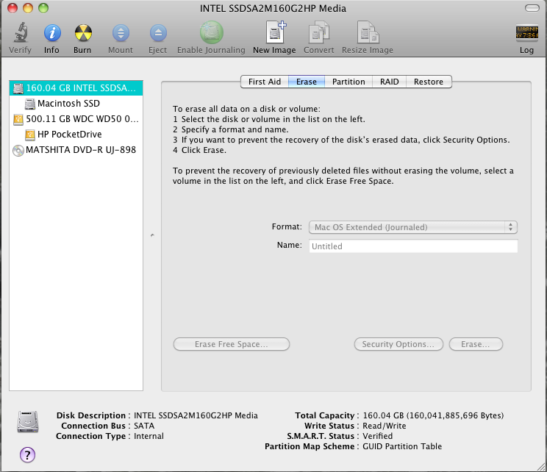
Task: Click the MATSHITA DVD-R optical disc icon
Action: (x=18, y=151)
